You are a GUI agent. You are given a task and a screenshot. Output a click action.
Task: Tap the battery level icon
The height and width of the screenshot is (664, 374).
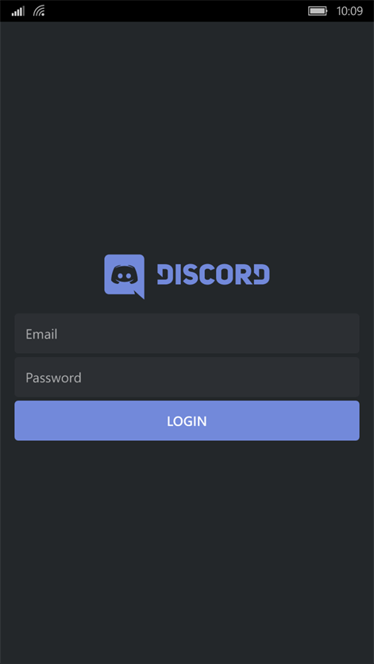coord(318,11)
